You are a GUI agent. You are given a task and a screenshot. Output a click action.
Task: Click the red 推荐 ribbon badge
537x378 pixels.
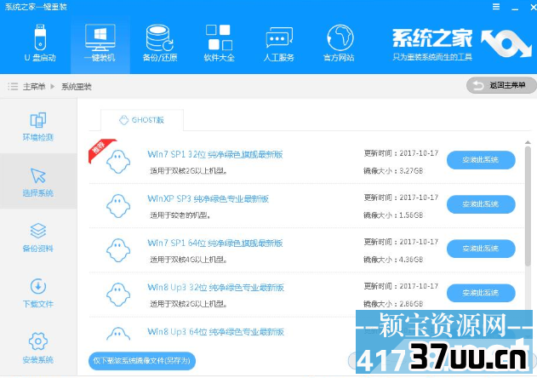pos(100,149)
